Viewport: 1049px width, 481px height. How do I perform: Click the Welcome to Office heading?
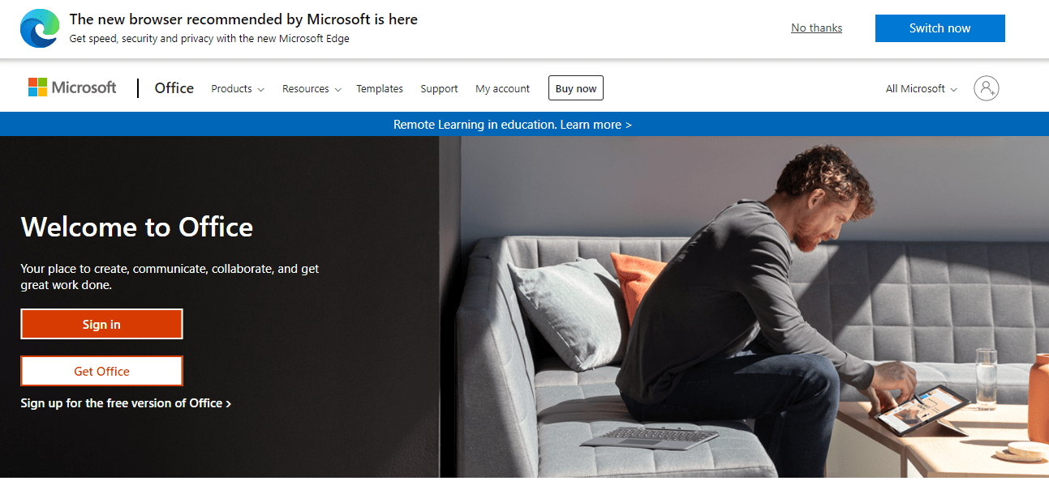[137, 227]
